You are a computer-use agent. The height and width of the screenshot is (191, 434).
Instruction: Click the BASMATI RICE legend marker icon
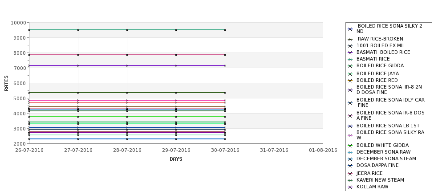350,59
